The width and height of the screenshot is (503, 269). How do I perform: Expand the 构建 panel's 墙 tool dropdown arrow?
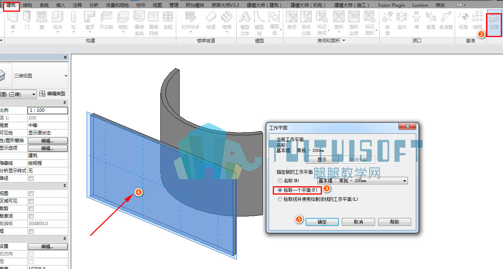tap(13, 32)
